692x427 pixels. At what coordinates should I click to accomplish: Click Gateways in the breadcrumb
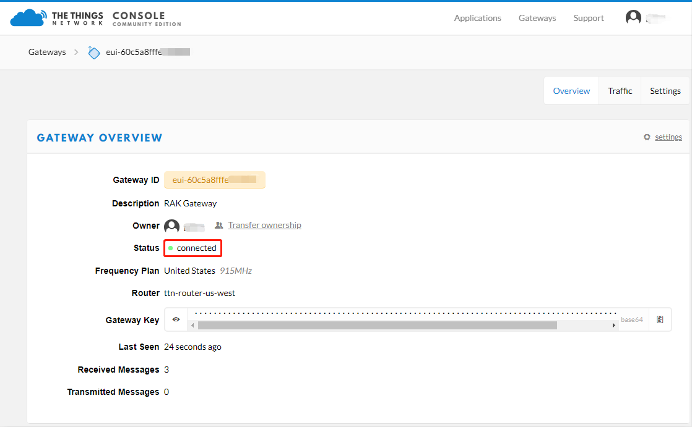[47, 52]
